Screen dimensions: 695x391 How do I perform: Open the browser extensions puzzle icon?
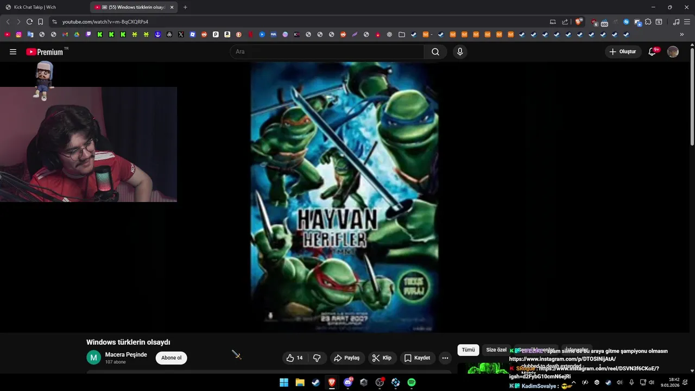coord(648,22)
